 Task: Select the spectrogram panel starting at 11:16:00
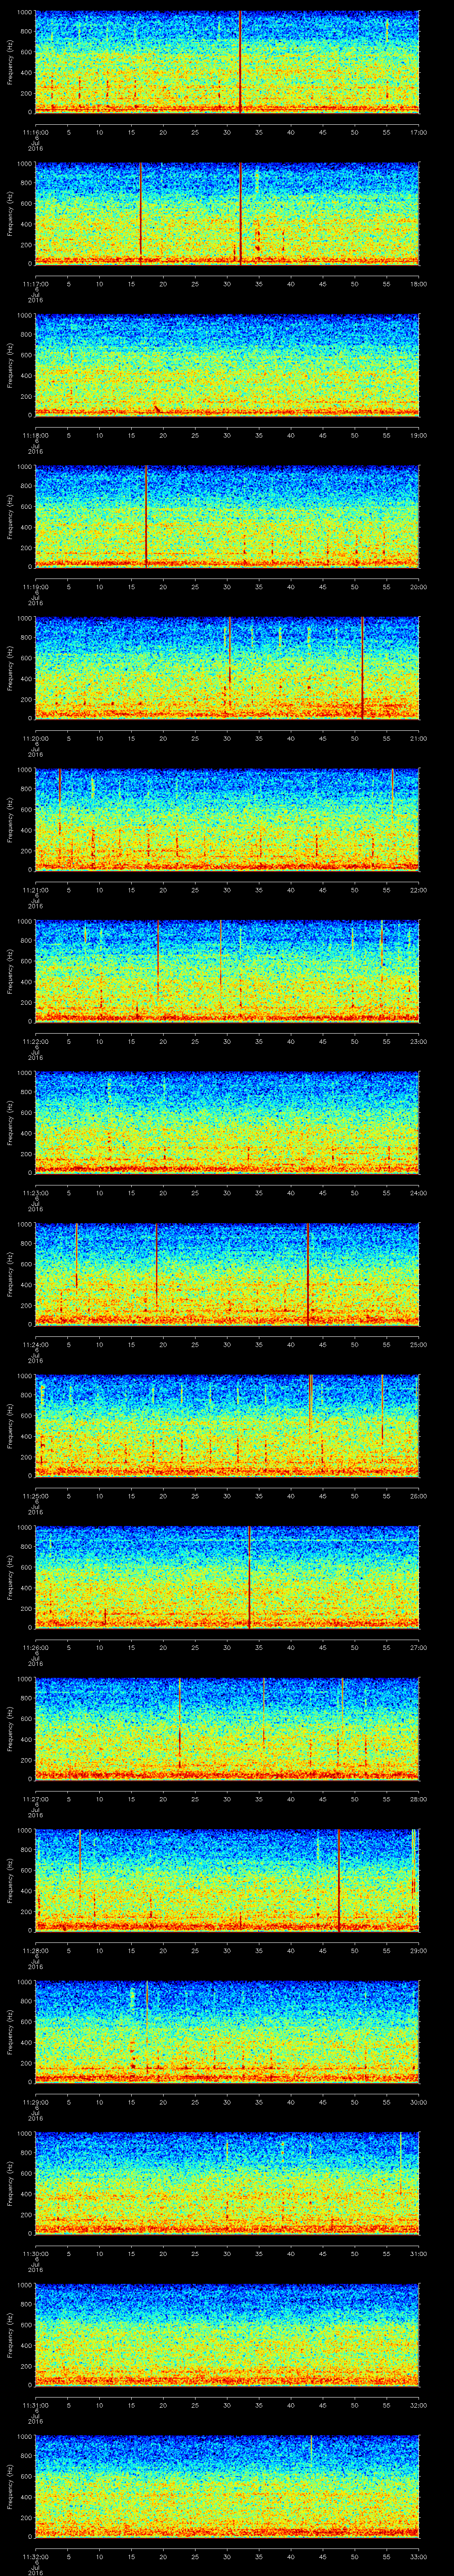pyautogui.click(x=227, y=62)
